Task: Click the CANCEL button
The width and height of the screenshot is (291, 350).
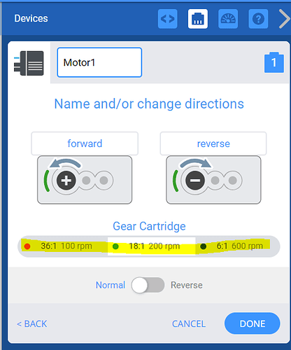Action: click(189, 324)
